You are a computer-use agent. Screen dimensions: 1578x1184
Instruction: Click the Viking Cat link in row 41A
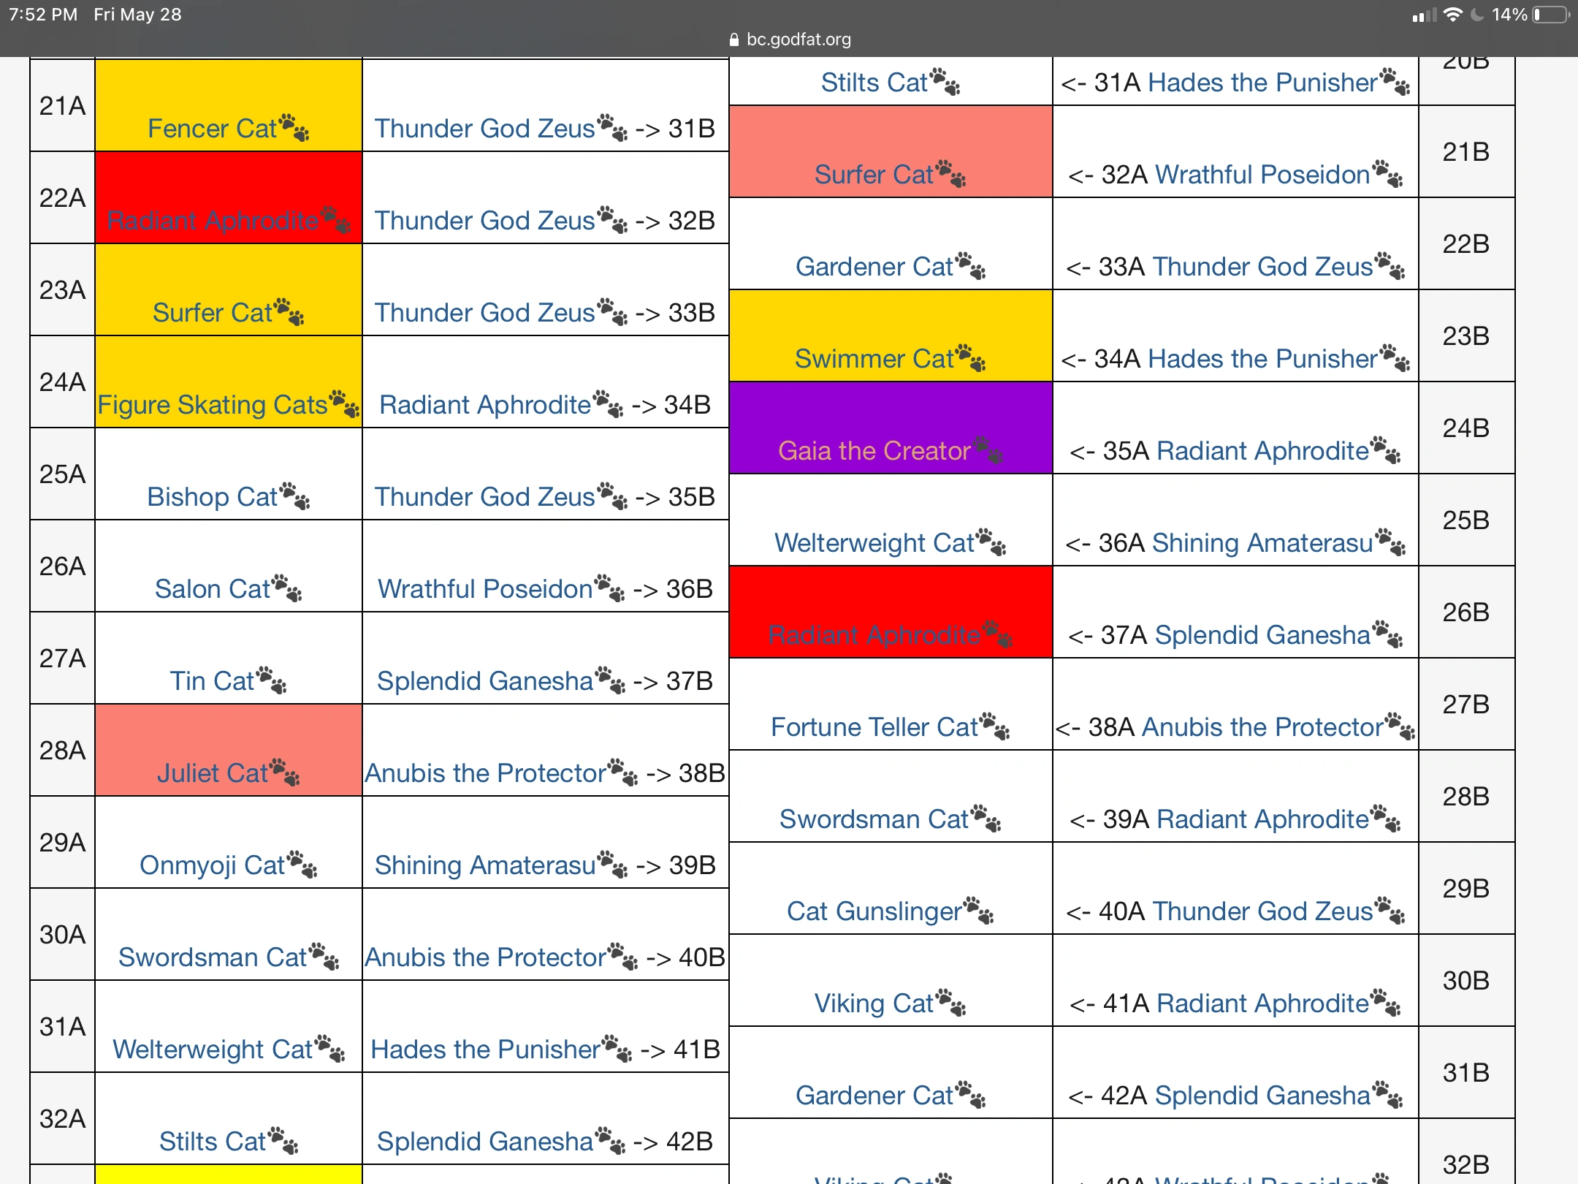875,1003
